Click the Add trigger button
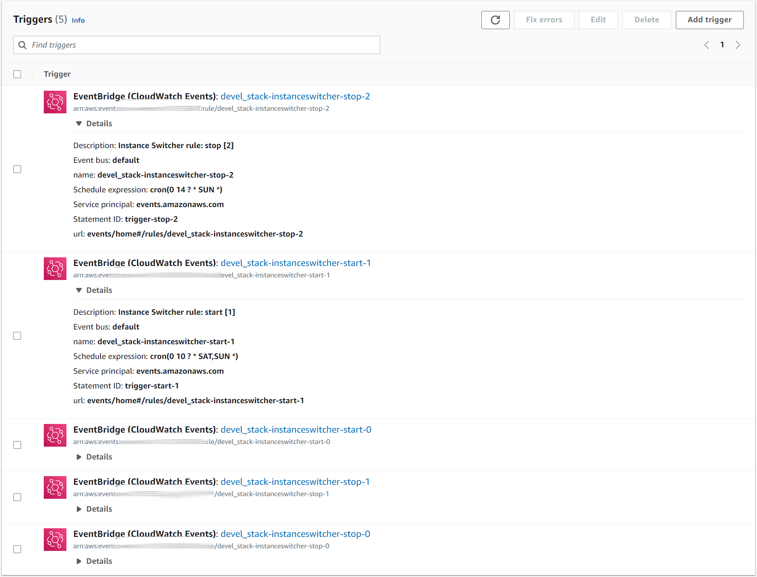 point(709,20)
